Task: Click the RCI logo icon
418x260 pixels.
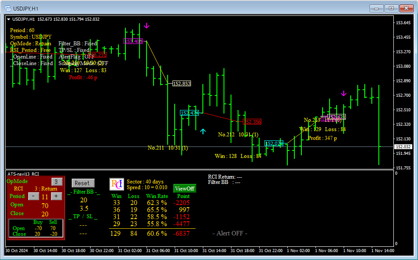Action: [117, 184]
